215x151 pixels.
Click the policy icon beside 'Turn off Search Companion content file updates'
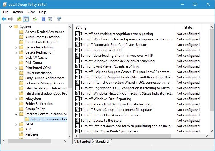[78, 109]
